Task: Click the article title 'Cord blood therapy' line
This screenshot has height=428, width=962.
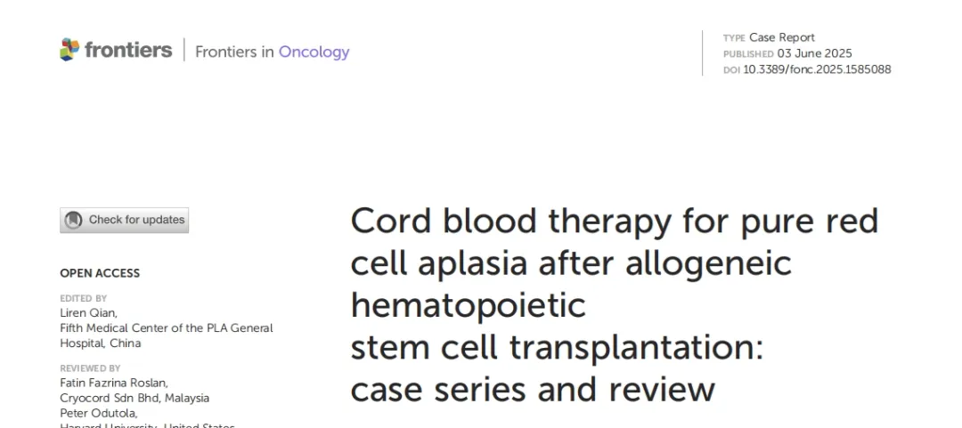Action: coord(615,222)
